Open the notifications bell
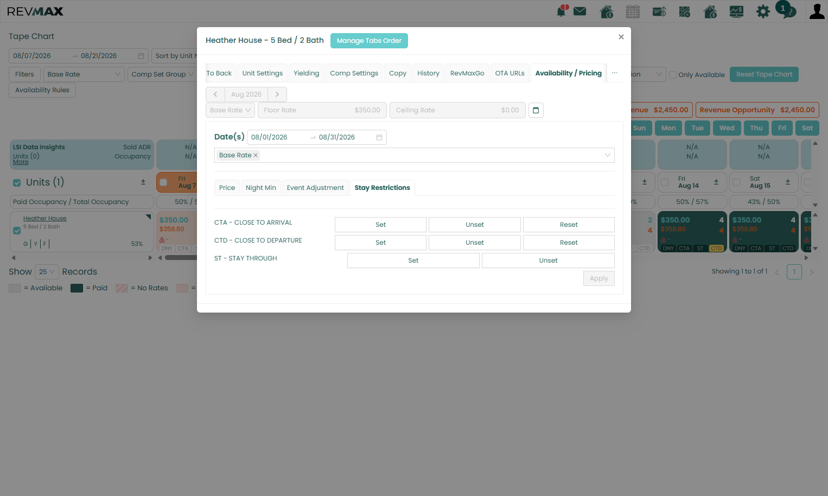828x496 pixels. click(562, 11)
